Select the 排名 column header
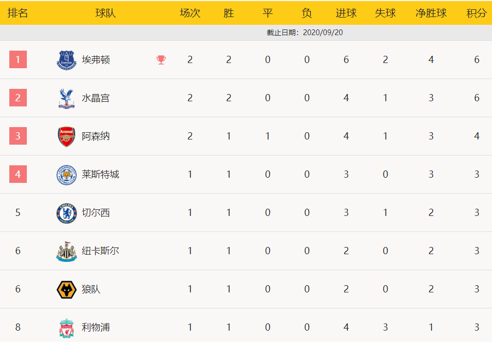The width and height of the screenshot is (492, 342). 18,13
